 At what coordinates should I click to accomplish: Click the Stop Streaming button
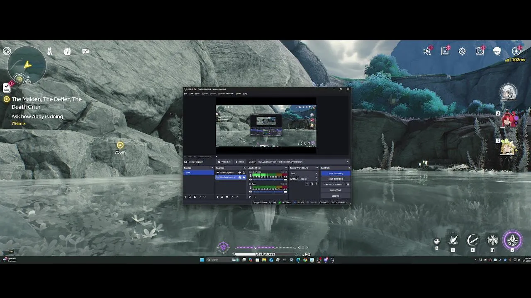pyautogui.click(x=336, y=173)
